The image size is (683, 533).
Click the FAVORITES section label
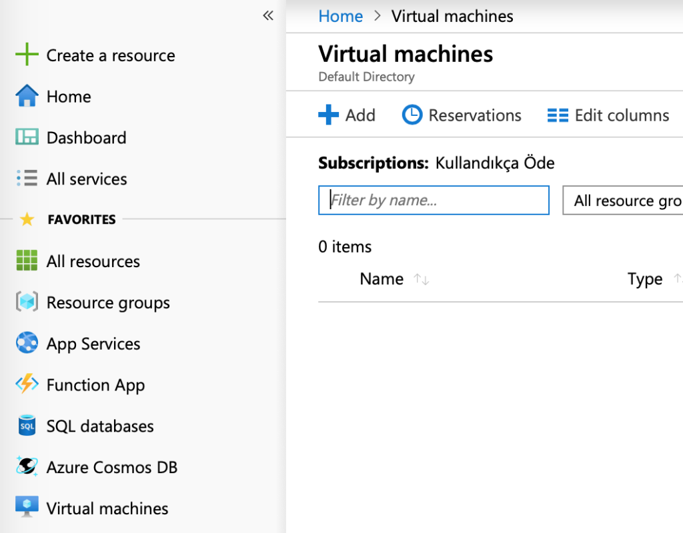pos(82,219)
